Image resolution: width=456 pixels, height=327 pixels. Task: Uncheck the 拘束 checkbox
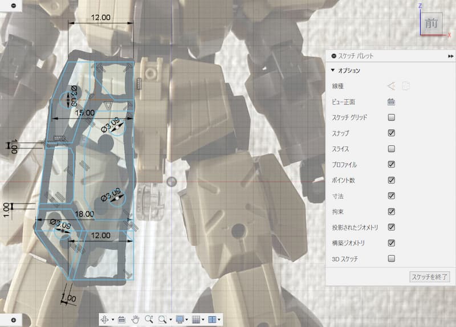392,211
